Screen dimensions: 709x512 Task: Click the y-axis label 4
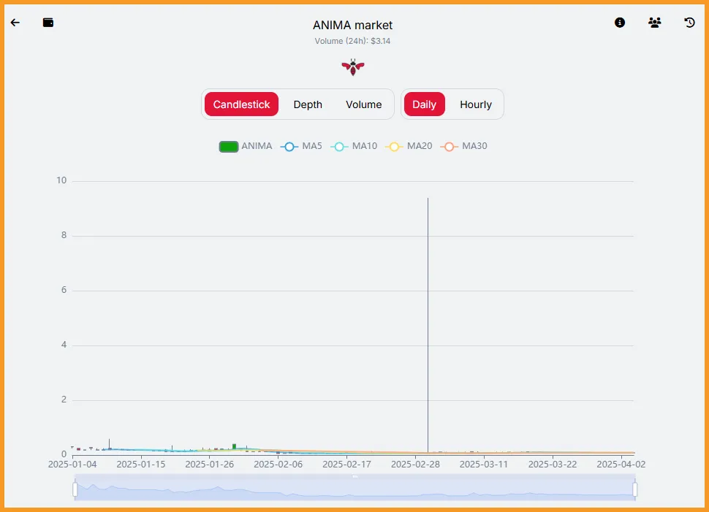64,345
